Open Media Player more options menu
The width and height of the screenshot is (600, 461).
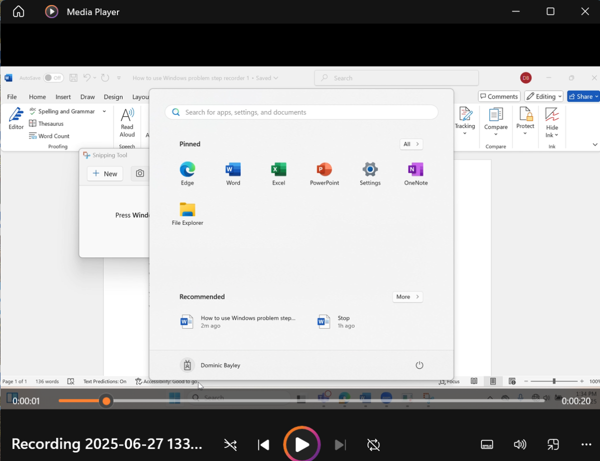point(586,444)
